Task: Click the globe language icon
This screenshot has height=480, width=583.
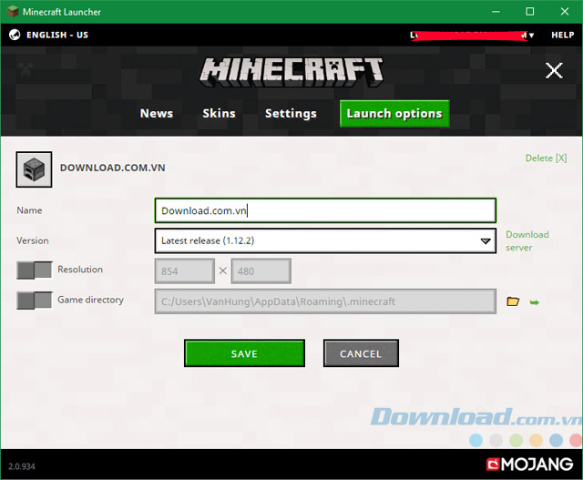Action: click(15, 35)
